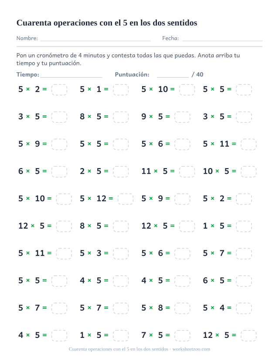Click the multiplication sign in 11 × 5

pos(156,171)
